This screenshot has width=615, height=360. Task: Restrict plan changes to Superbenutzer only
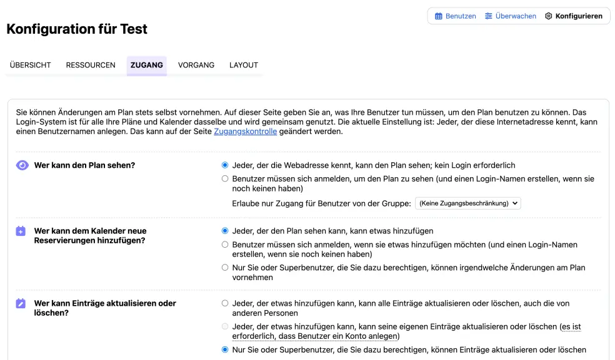point(225,267)
